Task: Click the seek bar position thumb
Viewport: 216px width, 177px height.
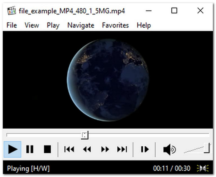Action: click(85, 135)
